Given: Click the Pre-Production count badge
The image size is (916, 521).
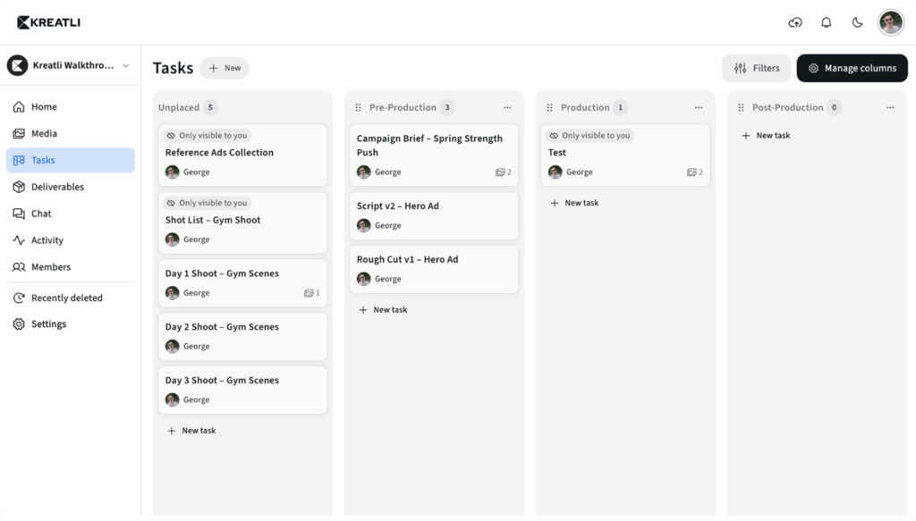Looking at the screenshot, I should [x=447, y=107].
